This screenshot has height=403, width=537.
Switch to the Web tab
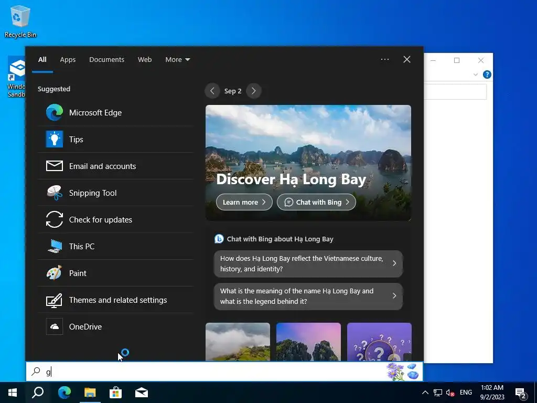[x=145, y=59]
